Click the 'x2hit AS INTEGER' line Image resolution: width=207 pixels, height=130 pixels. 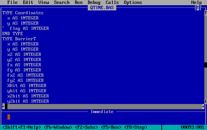(x=28, y=96)
